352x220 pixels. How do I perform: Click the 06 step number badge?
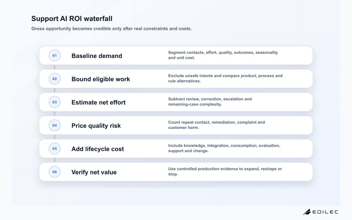pos(55,172)
